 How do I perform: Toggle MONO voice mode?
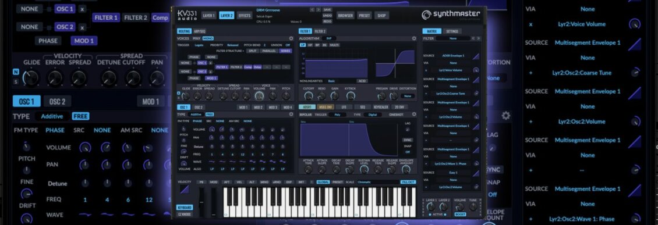[208, 38]
